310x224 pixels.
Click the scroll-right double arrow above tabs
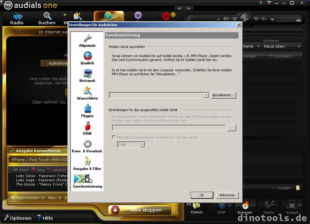[189, 8]
